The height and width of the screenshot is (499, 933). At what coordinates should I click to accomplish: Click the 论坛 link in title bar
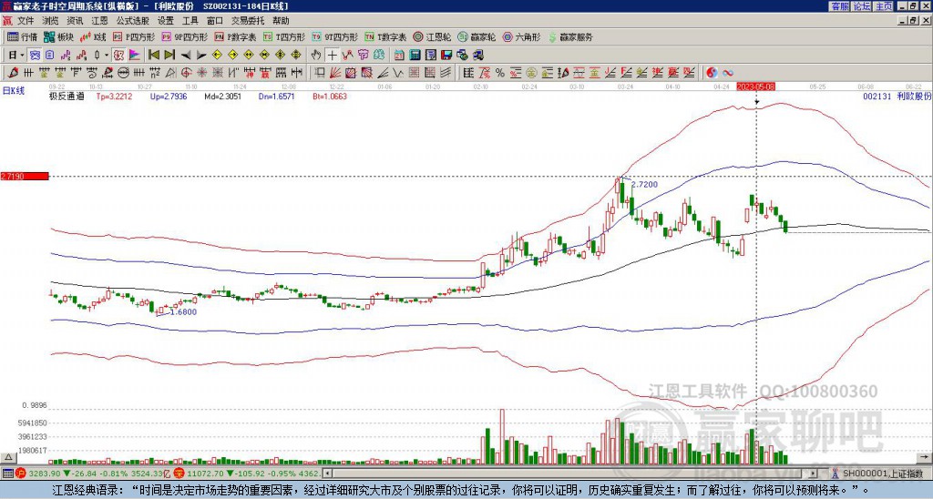pos(861,6)
